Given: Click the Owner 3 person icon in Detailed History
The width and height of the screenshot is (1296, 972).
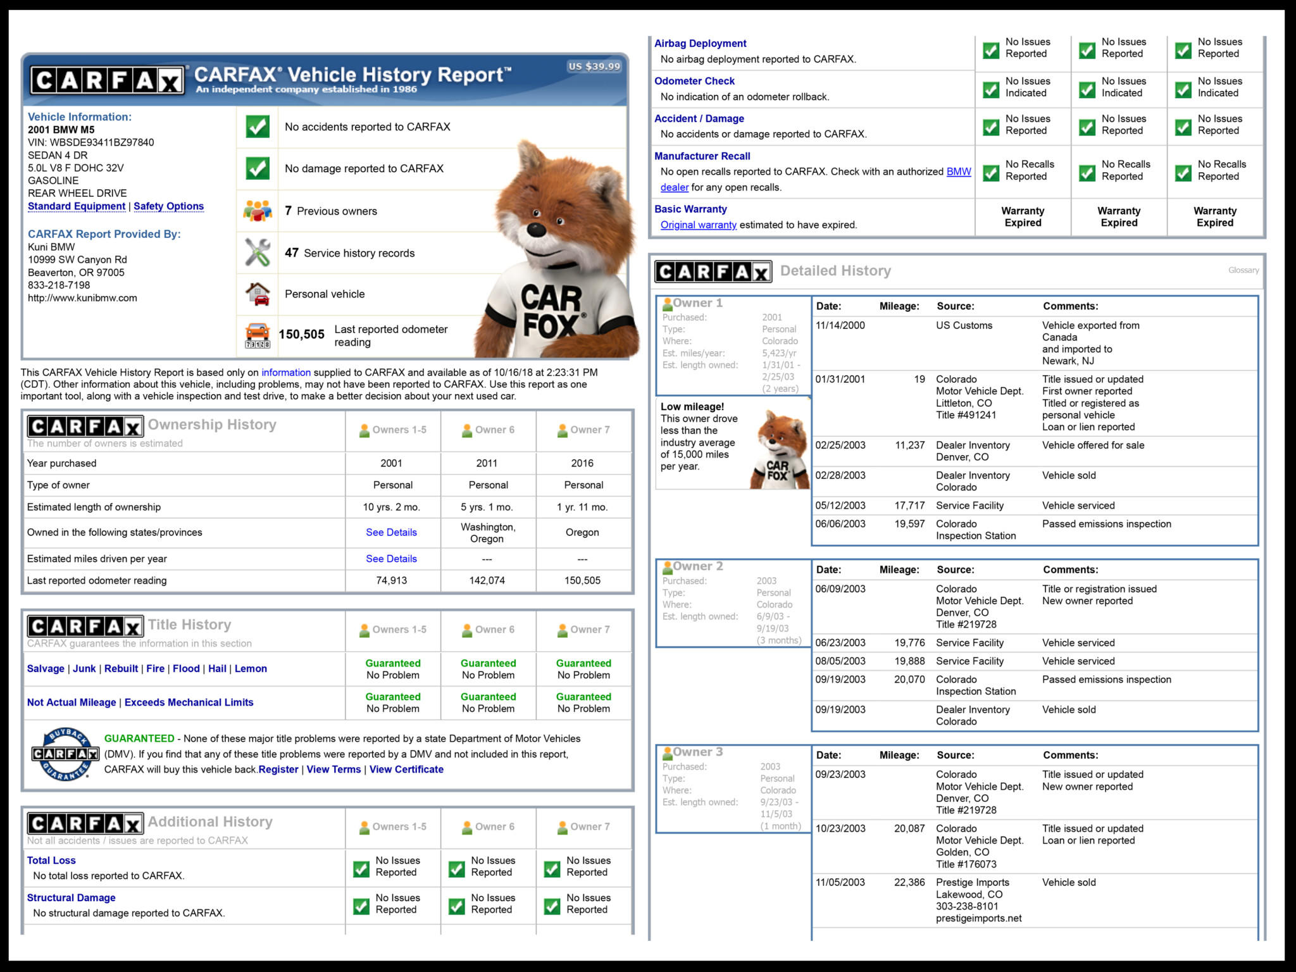Looking at the screenshot, I should click(x=667, y=753).
